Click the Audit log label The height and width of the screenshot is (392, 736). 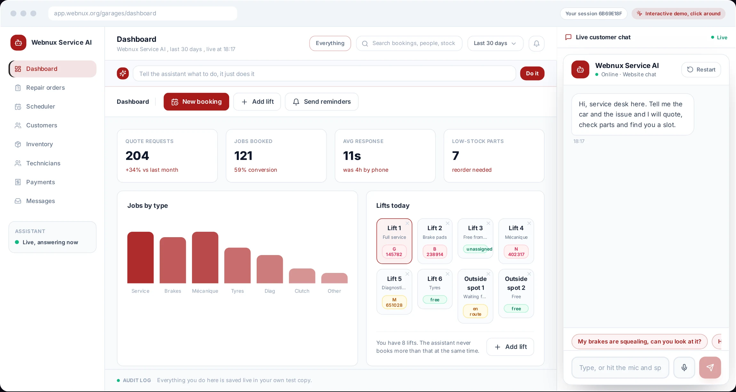click(x=137, y=381)
